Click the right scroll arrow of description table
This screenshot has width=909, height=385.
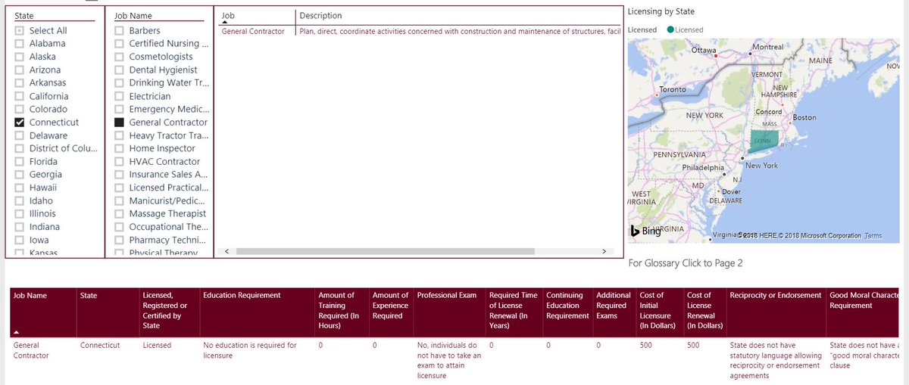click(604, 251)
